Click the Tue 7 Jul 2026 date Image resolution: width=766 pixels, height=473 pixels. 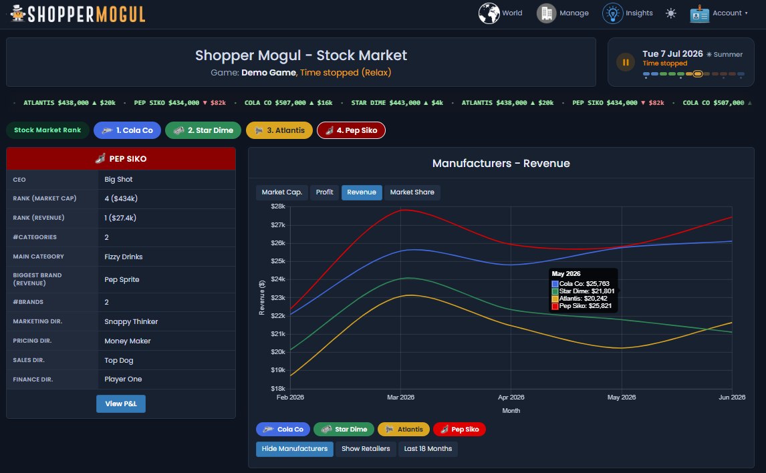672,53
